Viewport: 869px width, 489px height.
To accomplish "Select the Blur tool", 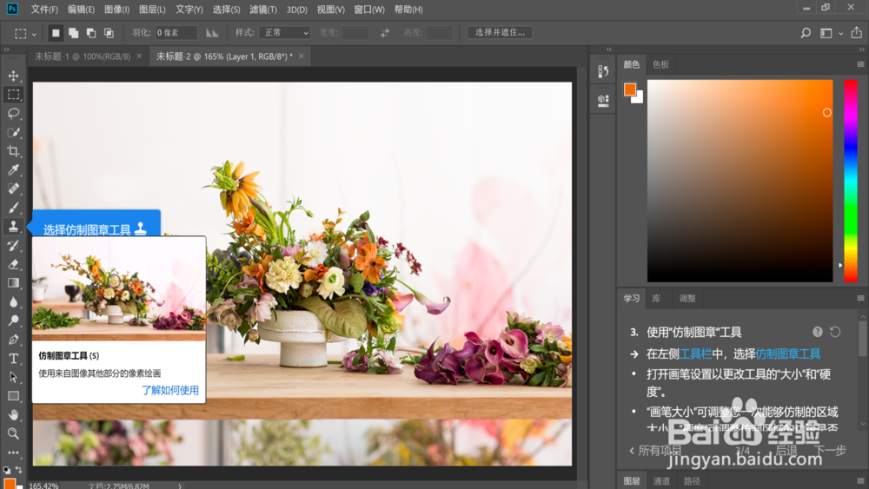I will 13,301.
